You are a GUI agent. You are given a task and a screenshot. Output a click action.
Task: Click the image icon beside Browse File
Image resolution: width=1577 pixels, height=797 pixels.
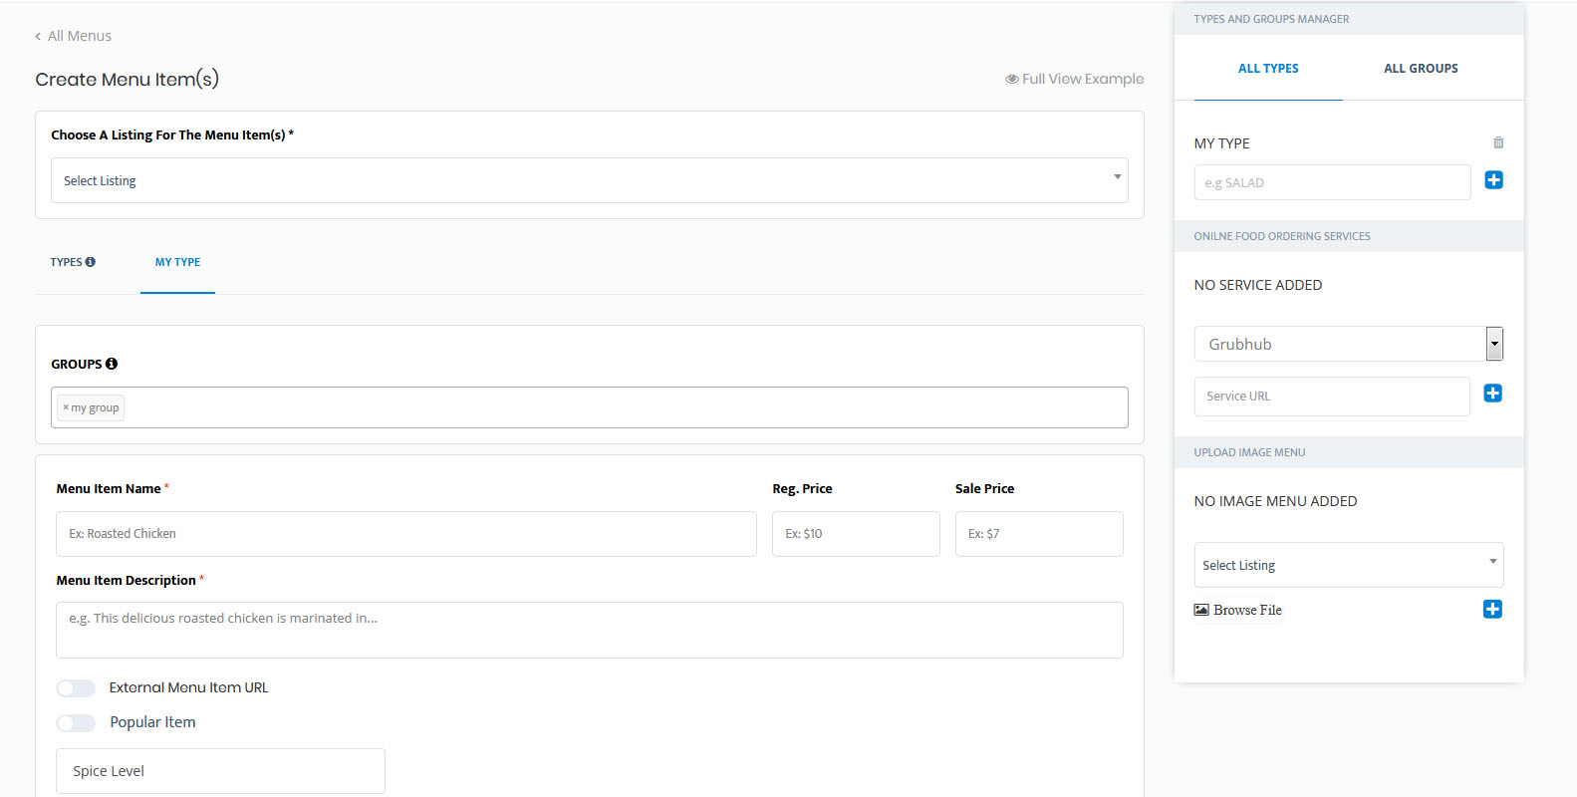1201,610
